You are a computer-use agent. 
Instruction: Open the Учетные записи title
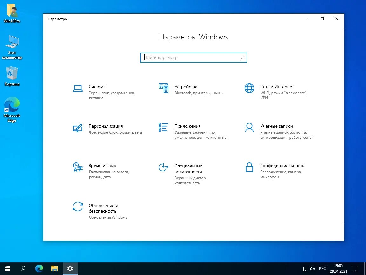(277, 126)
